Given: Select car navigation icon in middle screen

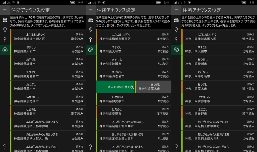Looking at the screenshot, I should (91, 20).
